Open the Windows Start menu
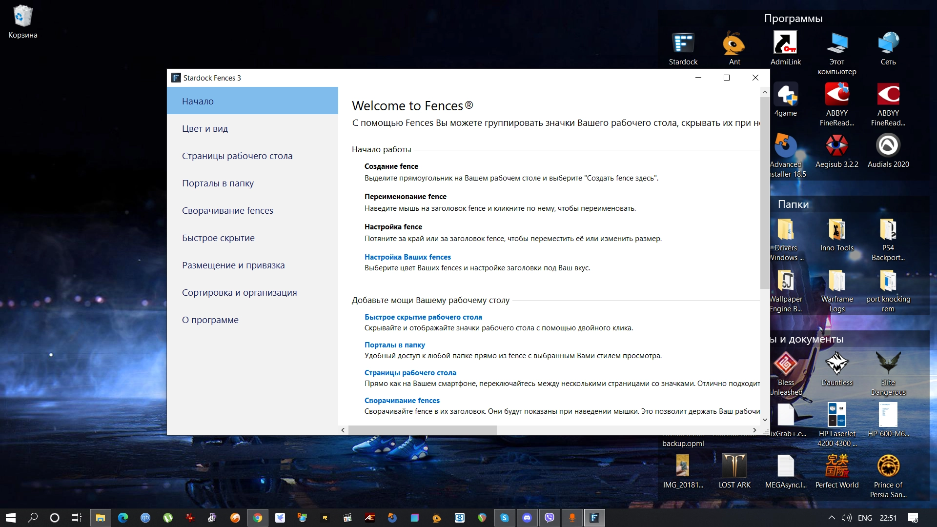 point(11,518)
